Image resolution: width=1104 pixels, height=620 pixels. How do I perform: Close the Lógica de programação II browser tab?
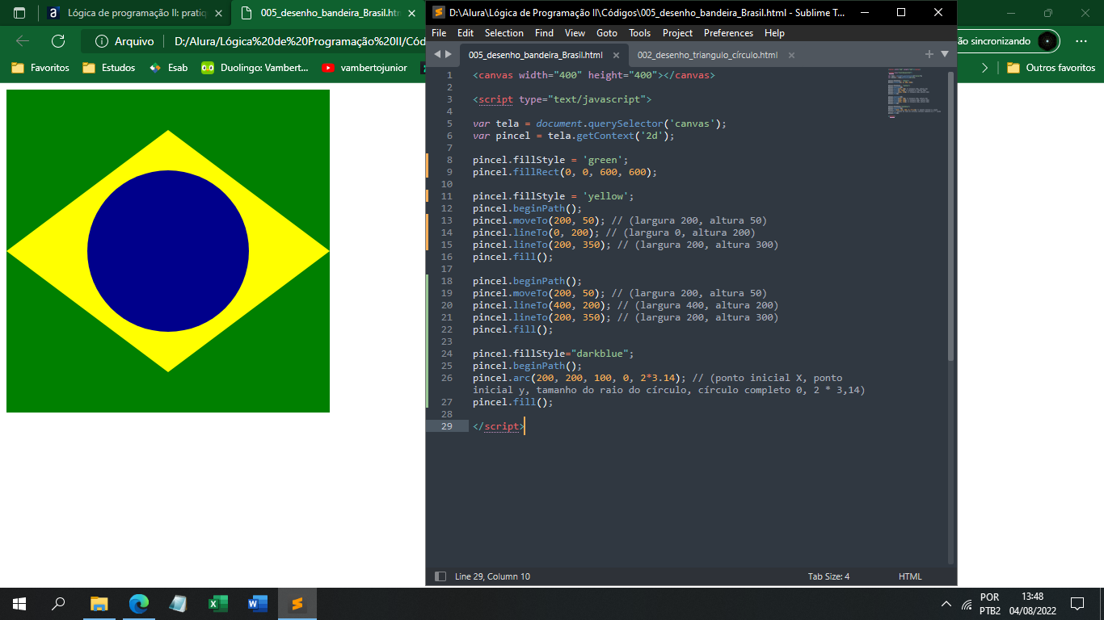(218, 13)
